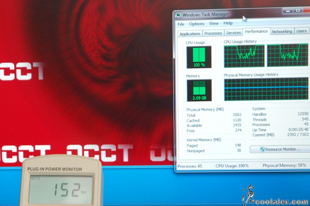Minimize the Windows Task Manager window

point(288,11)
